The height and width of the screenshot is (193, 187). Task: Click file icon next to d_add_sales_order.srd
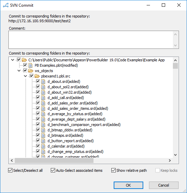pyautogui.click(x=43, y=103)
